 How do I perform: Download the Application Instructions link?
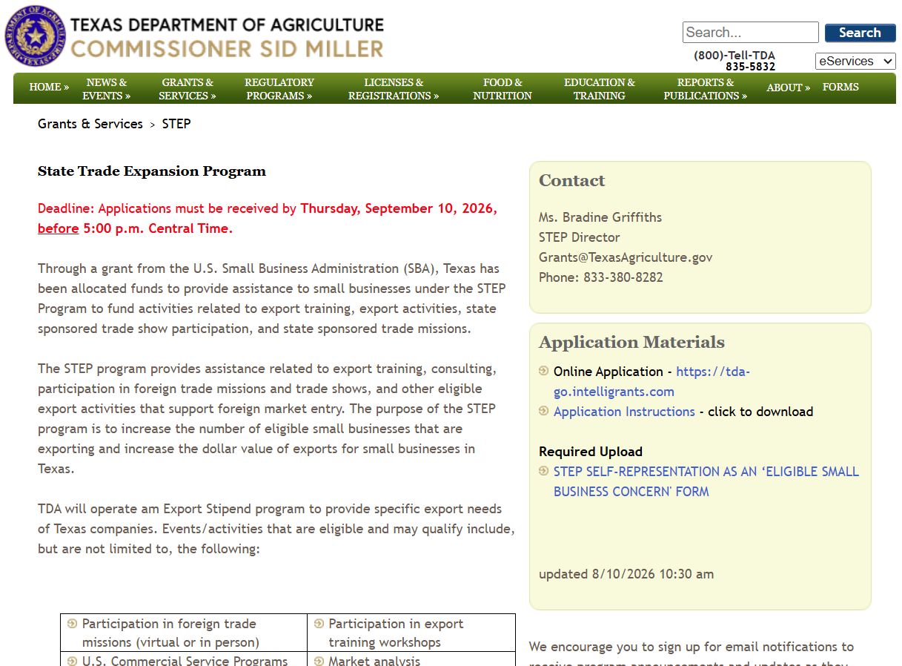pos(624,412)
